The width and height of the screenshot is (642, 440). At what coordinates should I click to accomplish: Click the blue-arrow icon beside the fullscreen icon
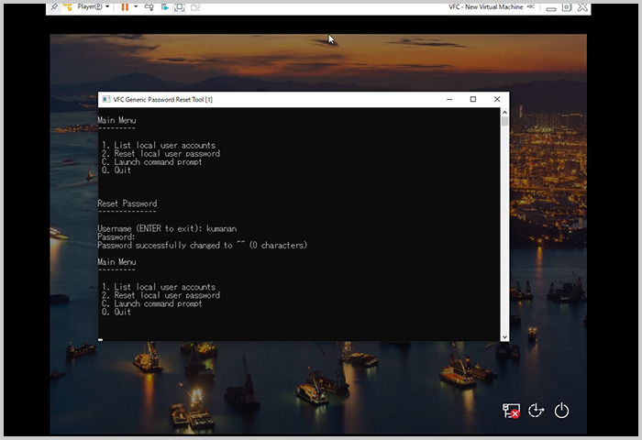click(164, 7)
